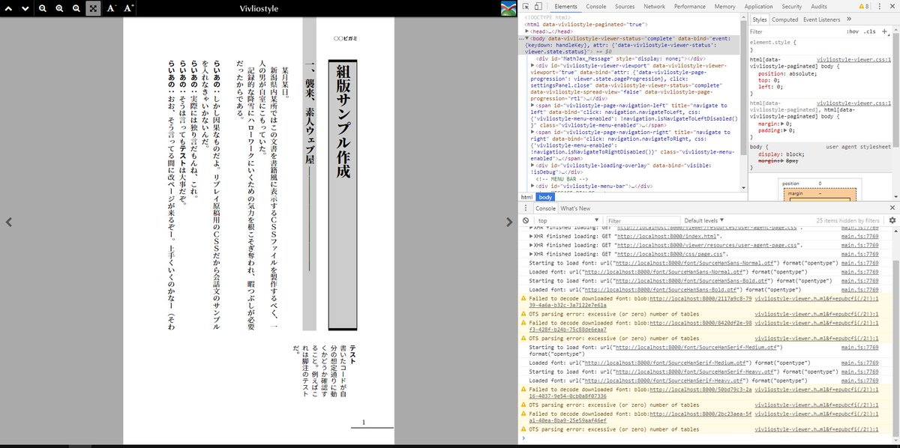The width and height of the screenshot is (900, 448).
Task: Expand the head element node
Action: coord(528,31)
